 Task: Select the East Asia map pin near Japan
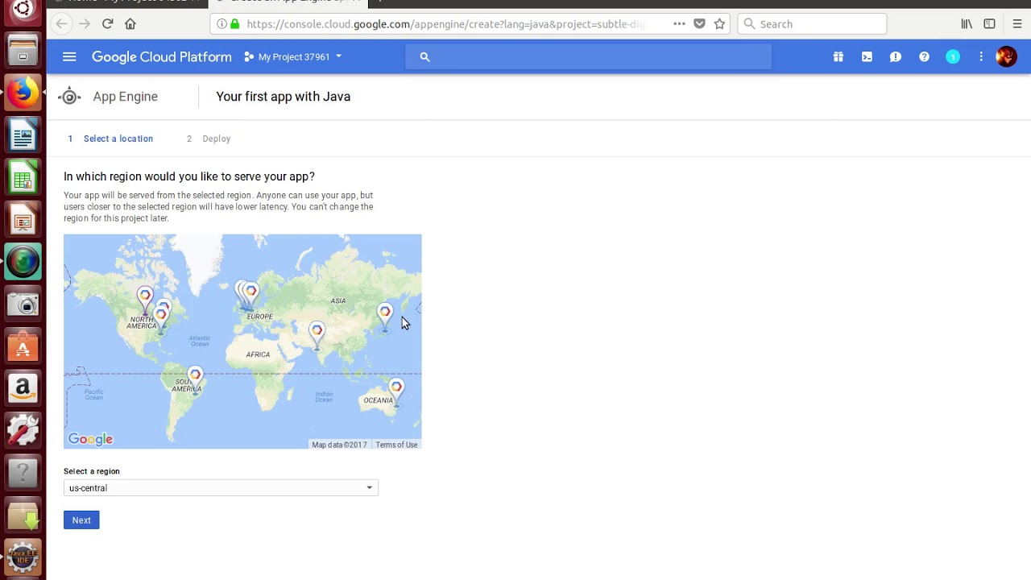point(385,315)
